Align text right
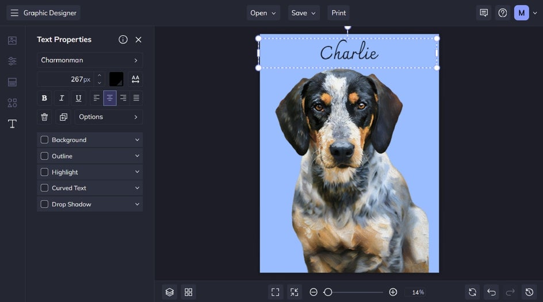 (x=123, y=98)
